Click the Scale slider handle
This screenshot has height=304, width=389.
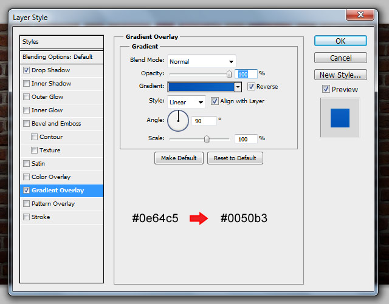pos(207,139)
